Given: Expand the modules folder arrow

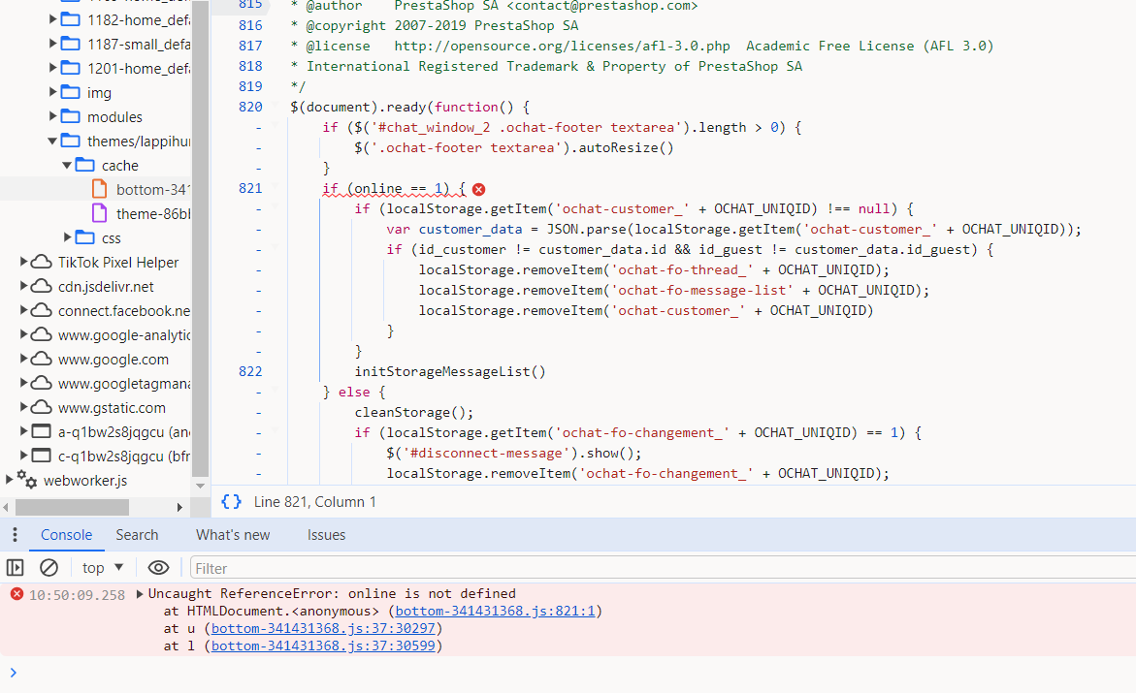Looking at the screenshot, I should (52, 116).
